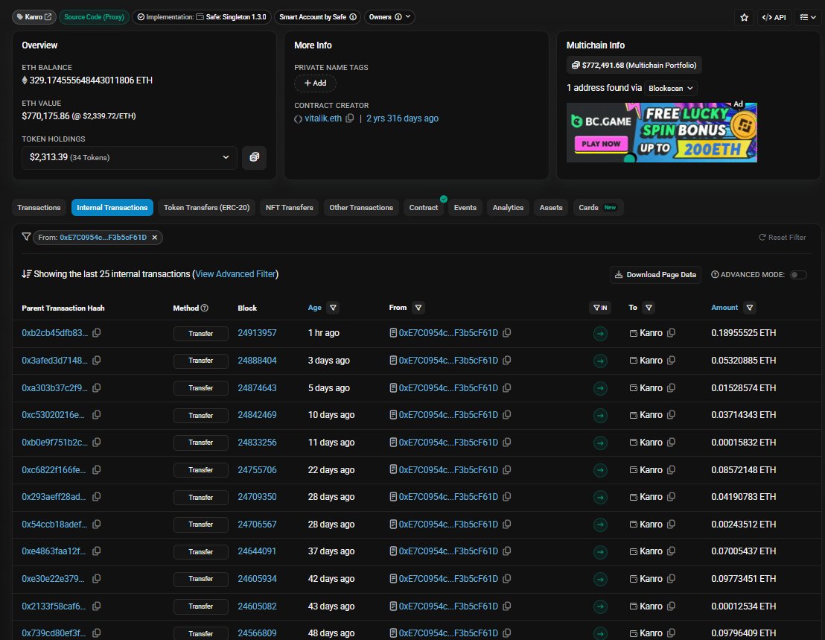Select Internal Transactions tab
Viewport: 825px width, 640px height.
tap(112, 207)
